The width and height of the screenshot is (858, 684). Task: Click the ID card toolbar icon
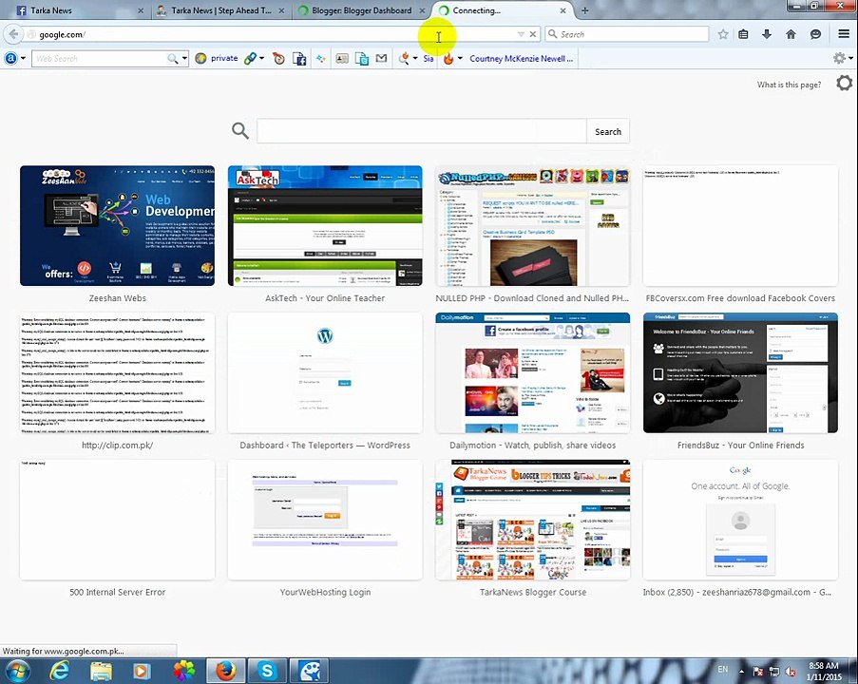342,59
